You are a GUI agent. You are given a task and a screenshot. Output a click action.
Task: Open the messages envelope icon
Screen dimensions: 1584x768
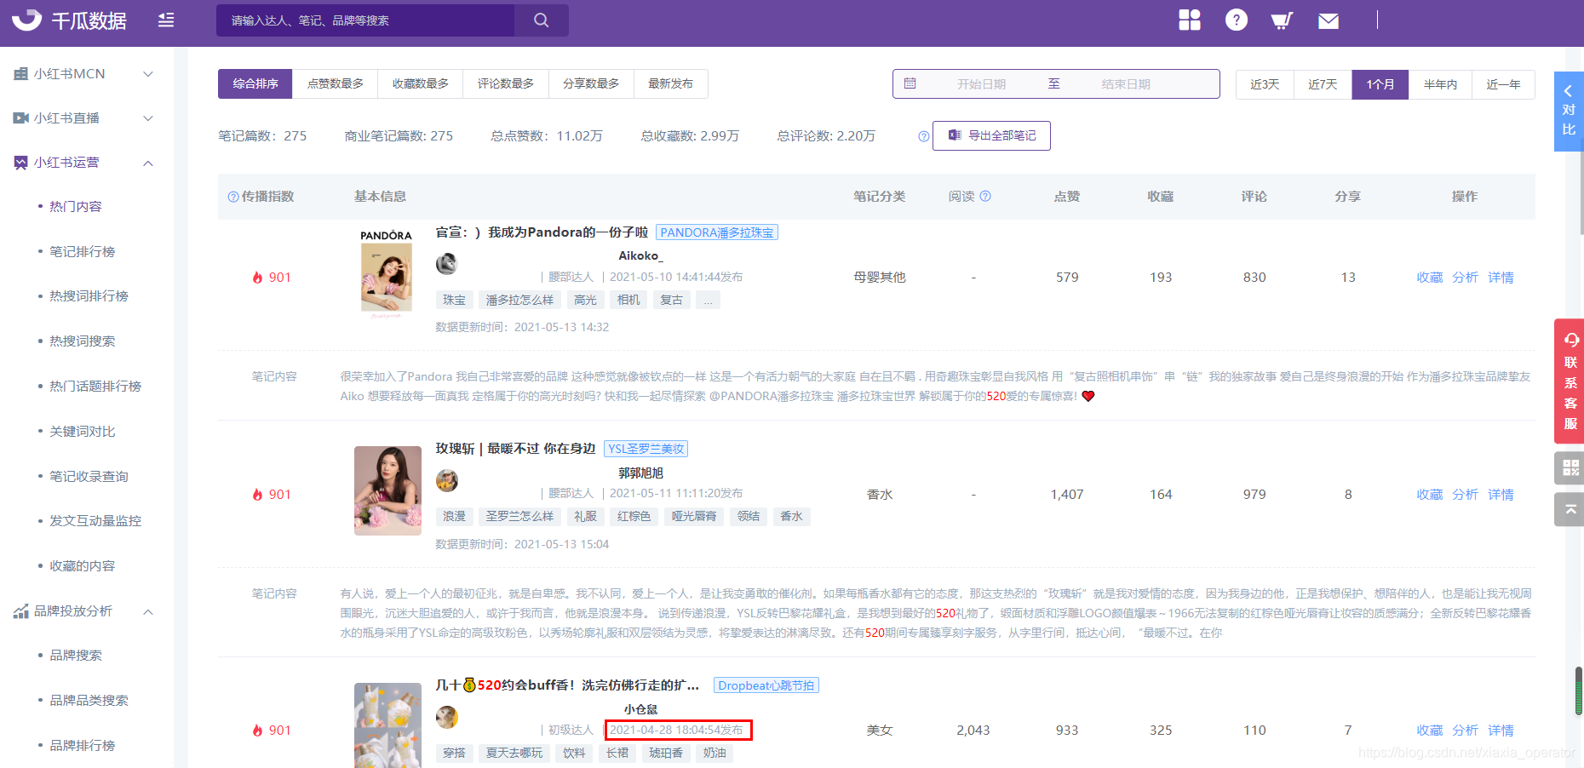tap(1329, 20)
